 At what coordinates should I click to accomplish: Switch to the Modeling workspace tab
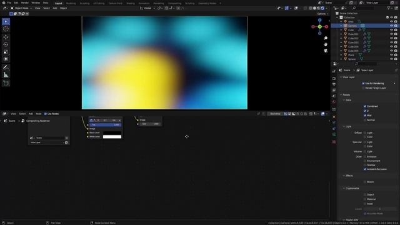click(71, 3)
